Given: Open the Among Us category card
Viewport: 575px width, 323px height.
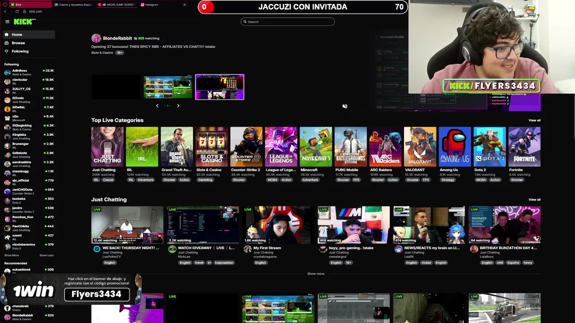Looking at the screenshot, I should (x=455, y=147).
